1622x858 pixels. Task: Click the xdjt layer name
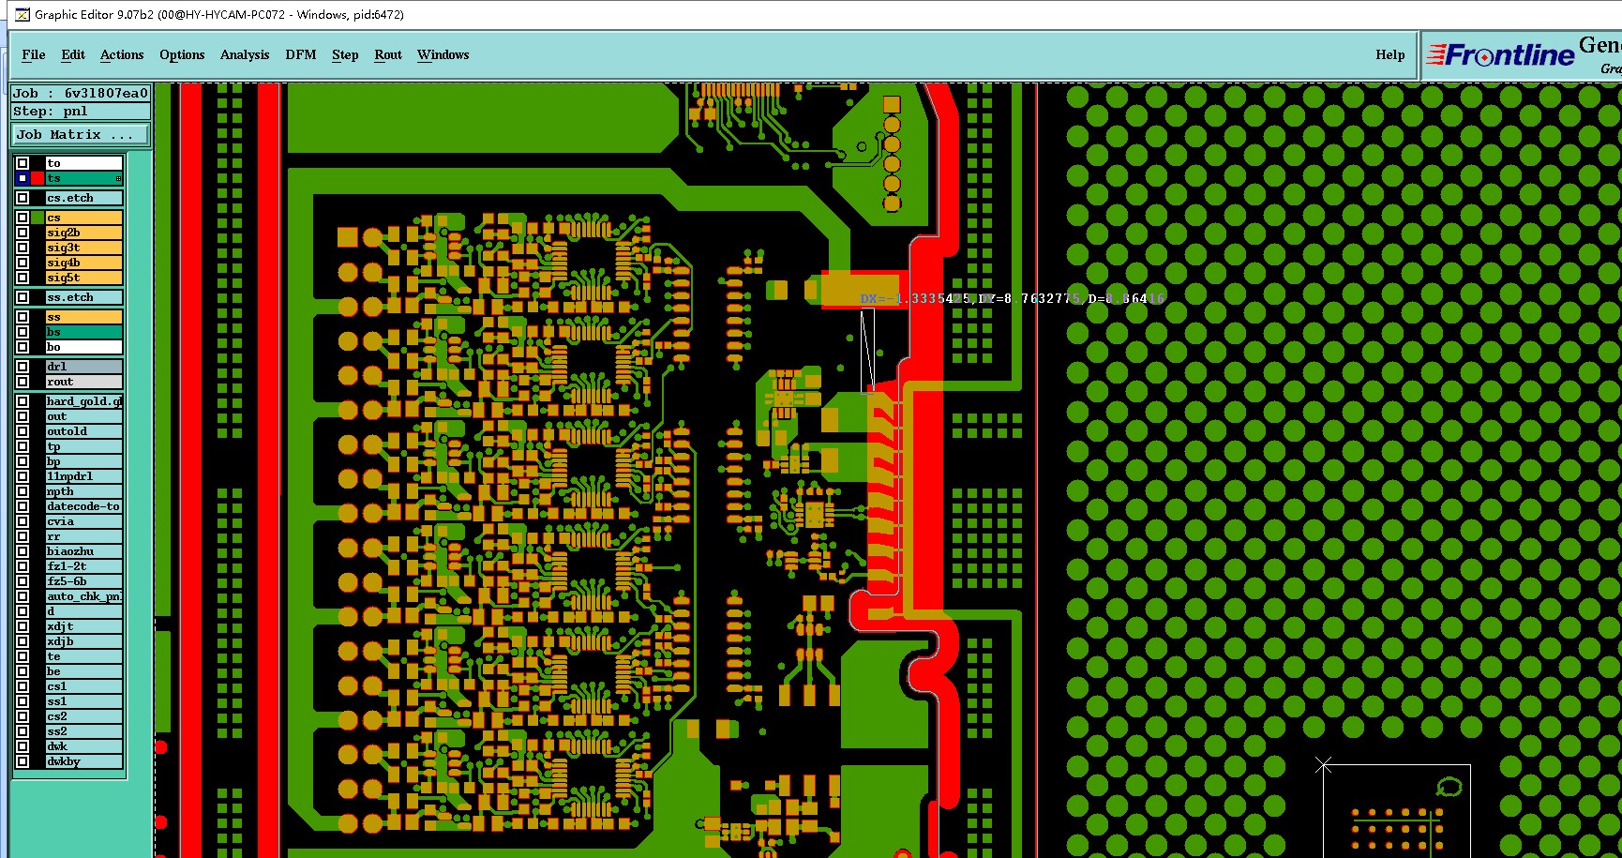pos(84,626)
